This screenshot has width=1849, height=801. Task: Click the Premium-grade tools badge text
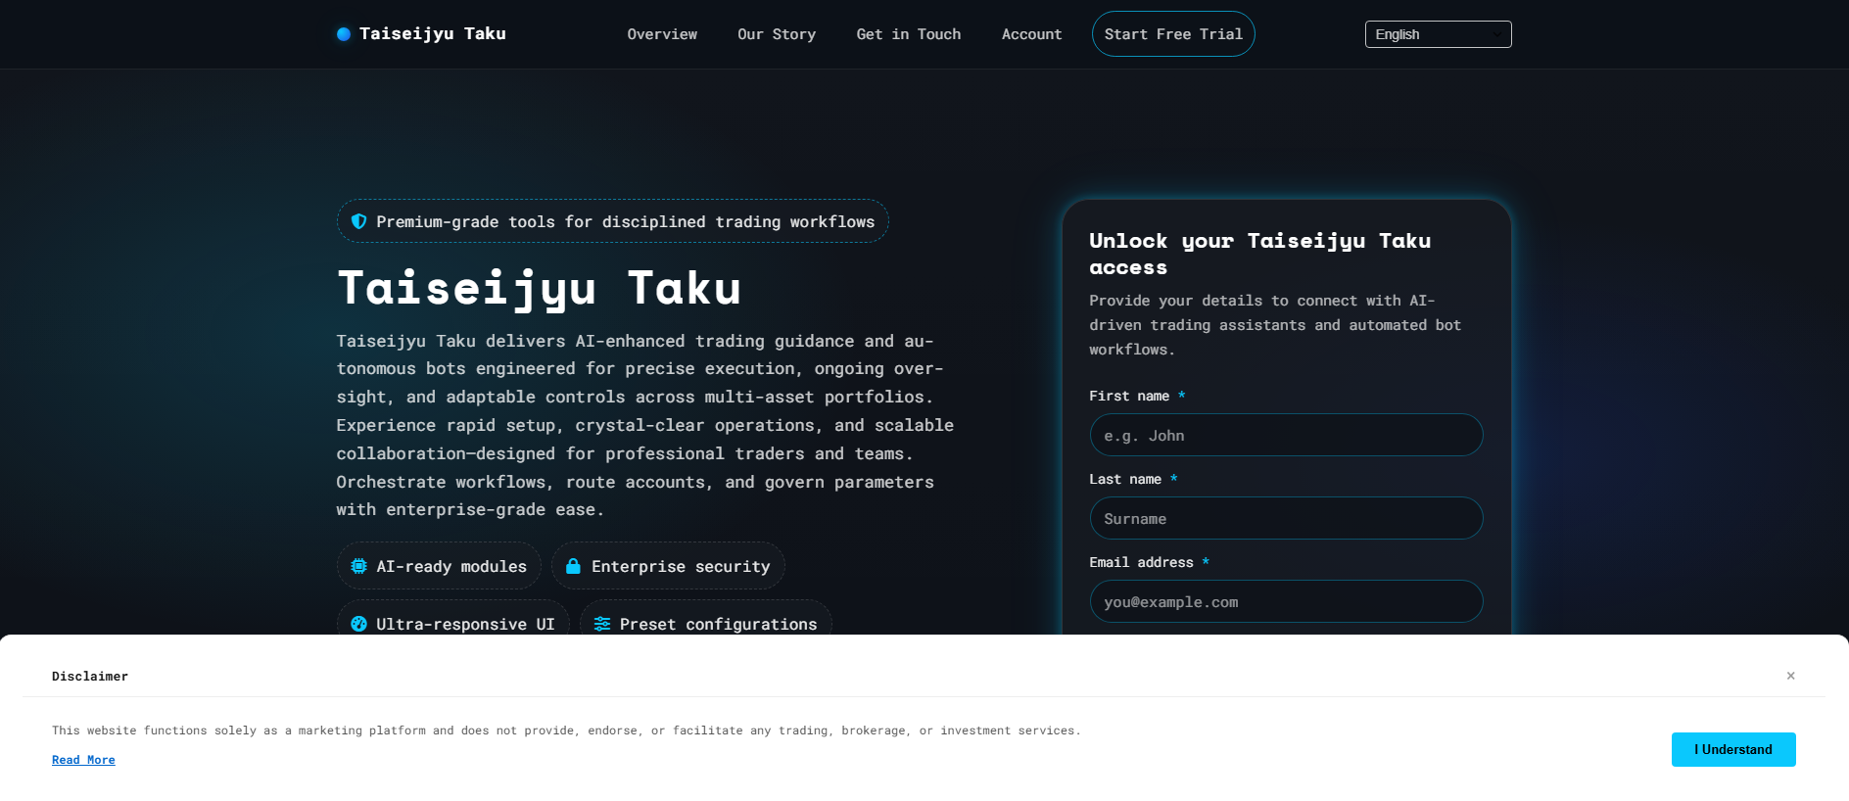tap(626, 222)
